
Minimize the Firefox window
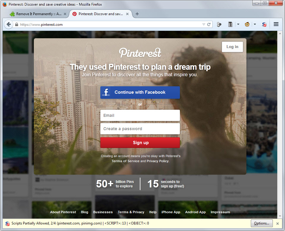256,3
